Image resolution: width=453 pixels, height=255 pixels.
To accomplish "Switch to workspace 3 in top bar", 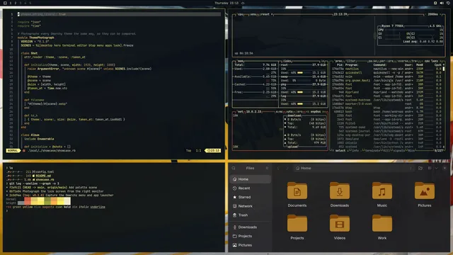I will 21,3.
